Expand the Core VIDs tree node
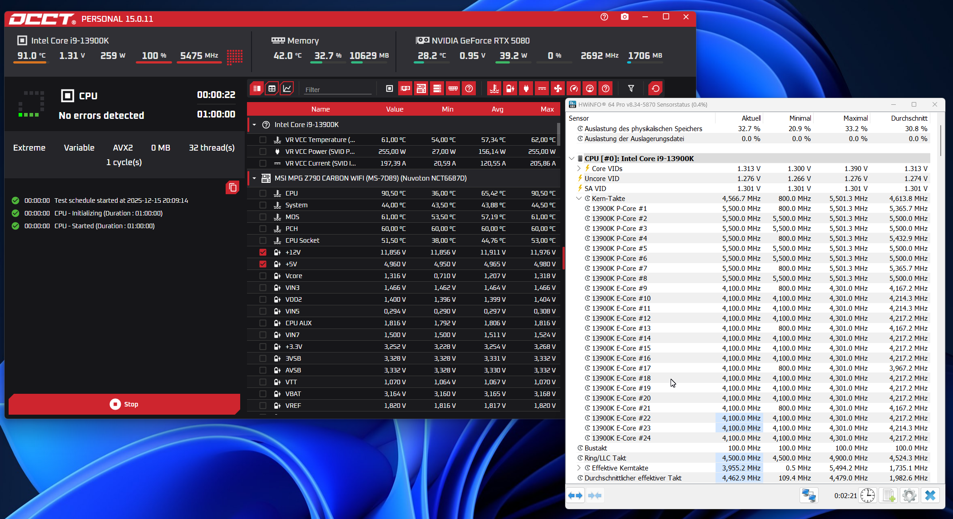 coord(579,168)
